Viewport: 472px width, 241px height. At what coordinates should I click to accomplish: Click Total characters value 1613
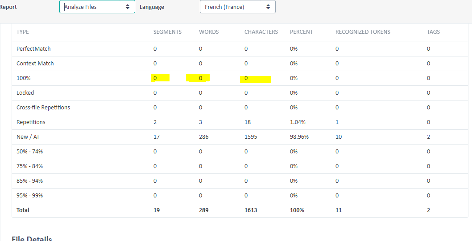pos(251,210)
